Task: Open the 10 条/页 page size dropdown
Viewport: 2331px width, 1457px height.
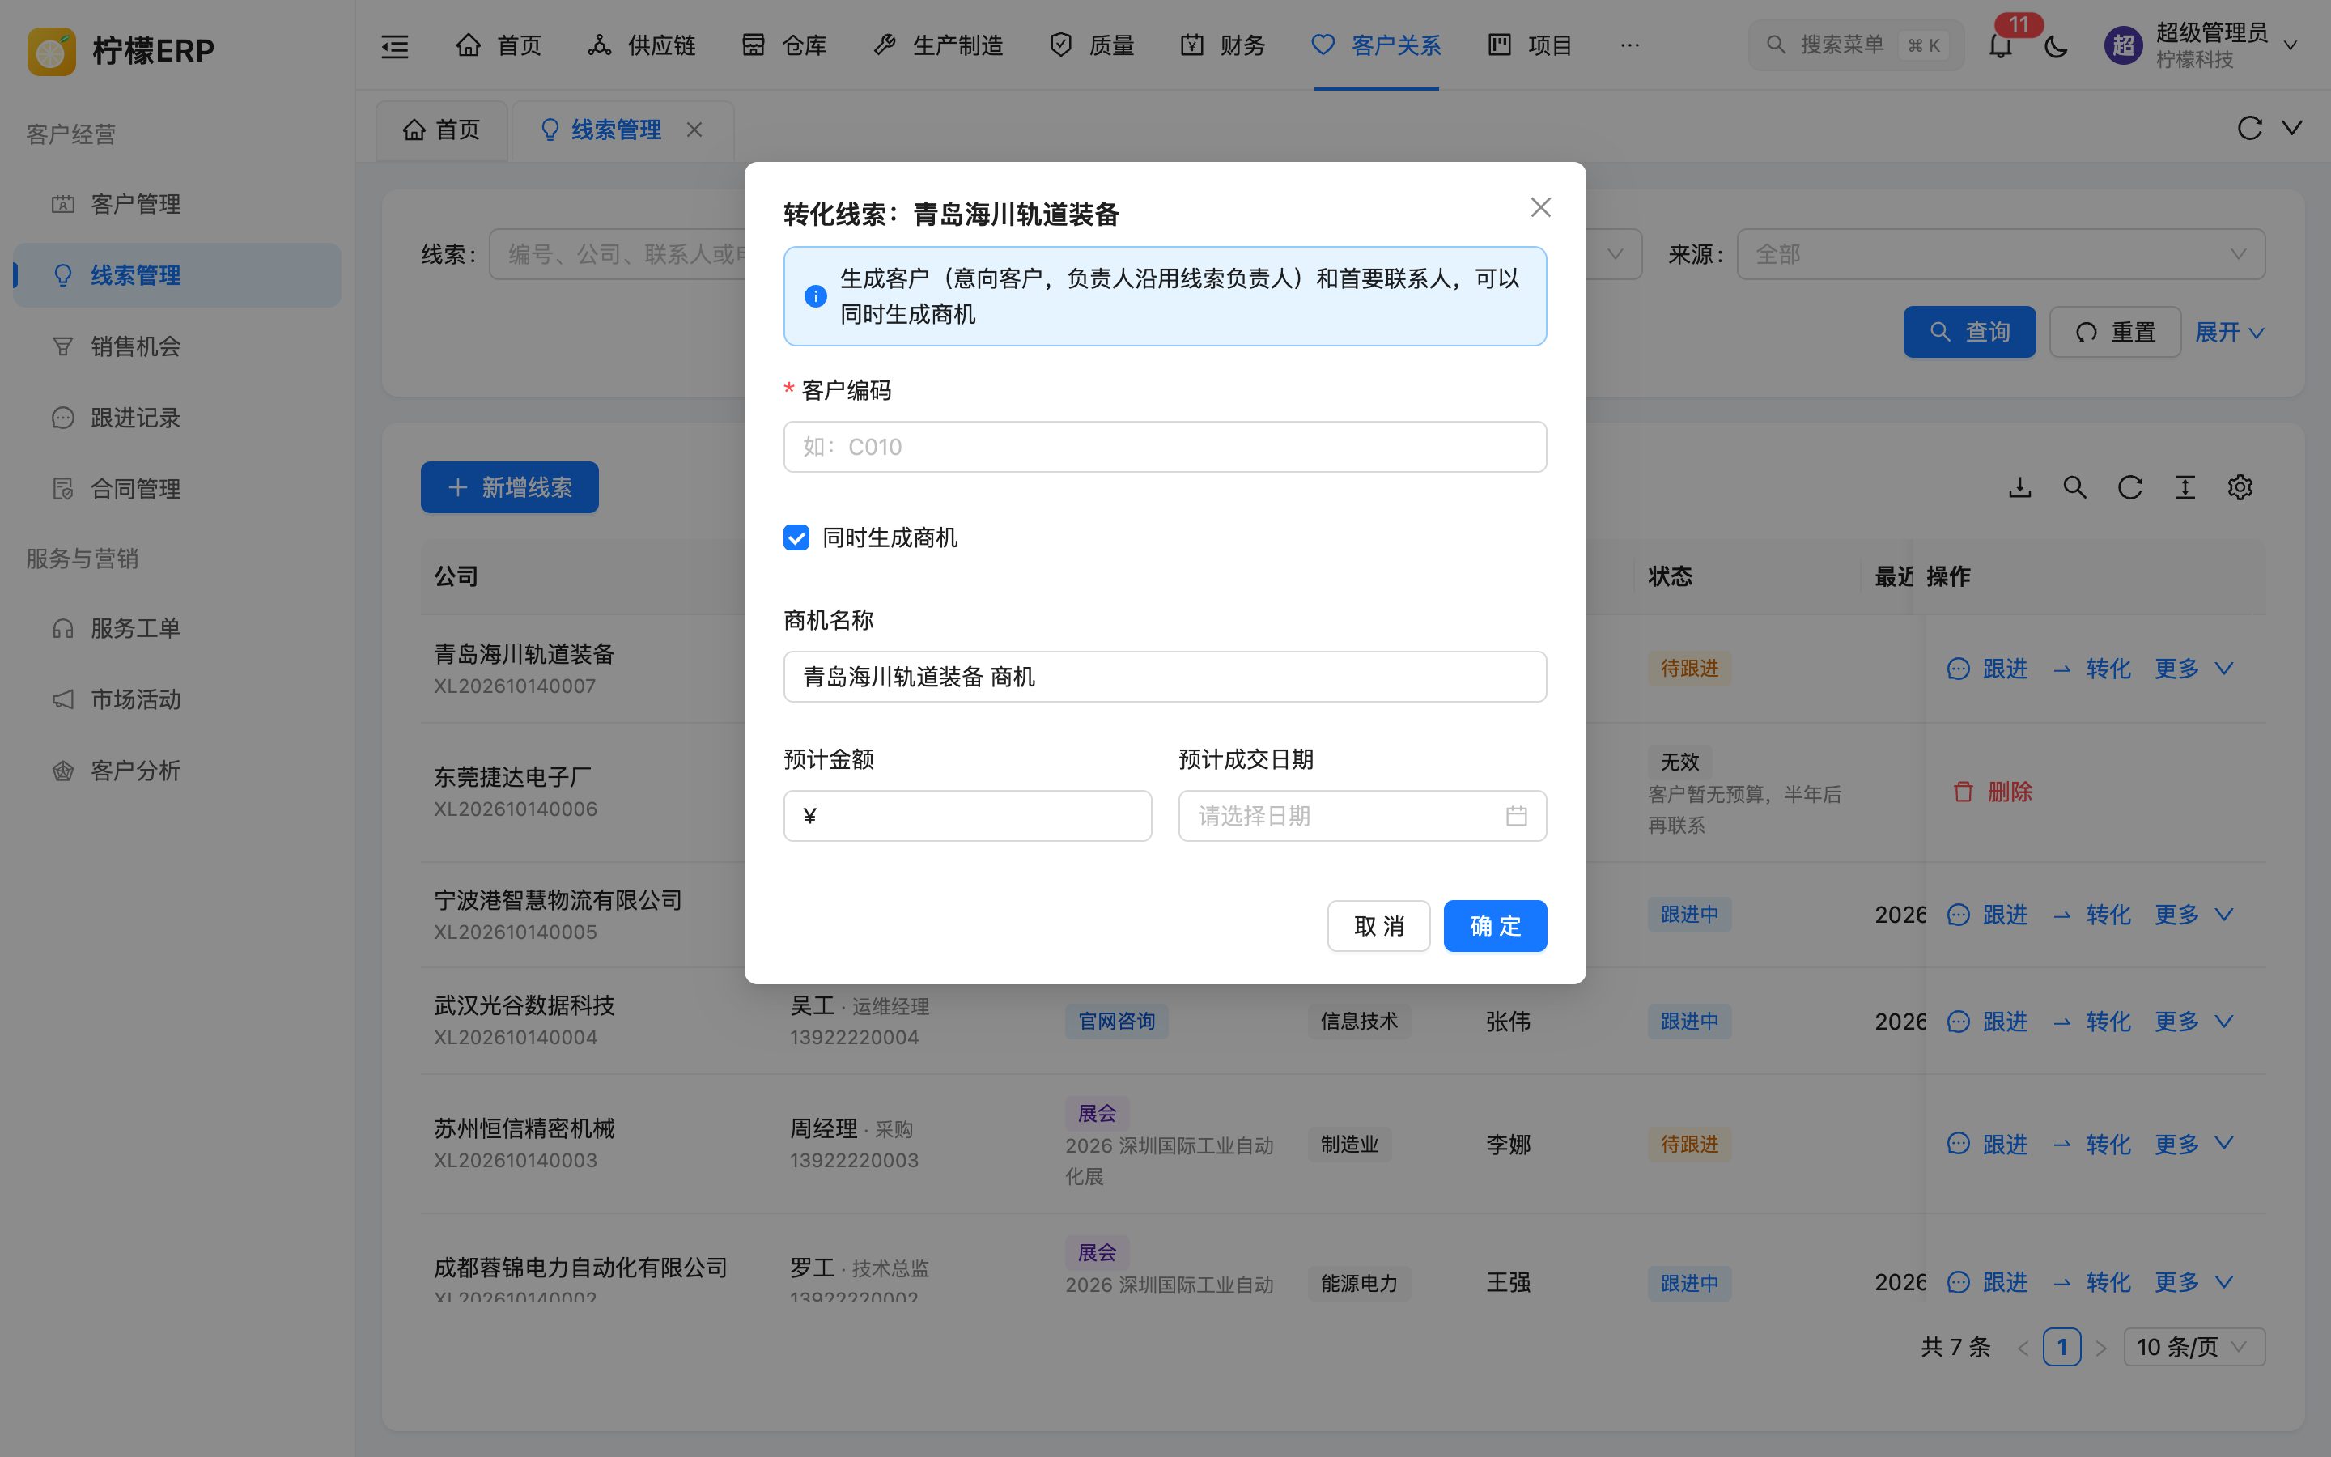Action: click(2193, 1347)
